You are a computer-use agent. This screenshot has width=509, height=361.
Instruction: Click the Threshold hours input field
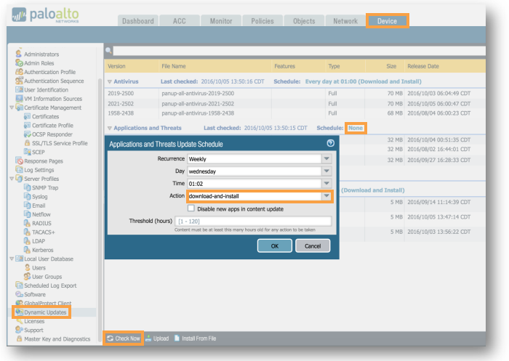(x=259, y=221)
